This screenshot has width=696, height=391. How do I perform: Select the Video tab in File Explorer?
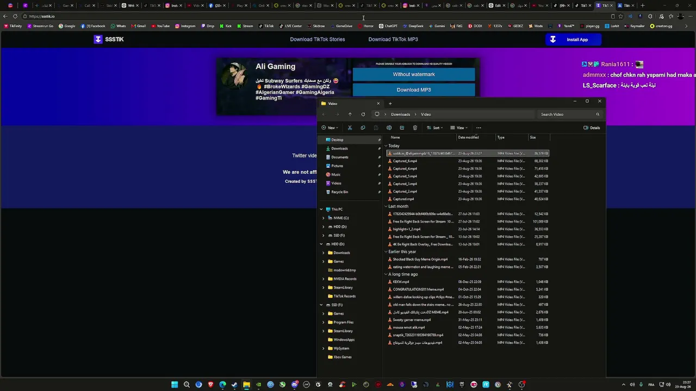click(350, 104)
